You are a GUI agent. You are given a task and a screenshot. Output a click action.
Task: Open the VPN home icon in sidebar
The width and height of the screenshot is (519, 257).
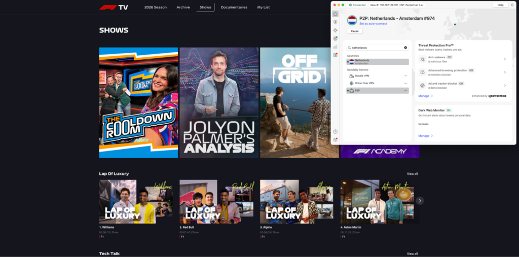(336, 14)
